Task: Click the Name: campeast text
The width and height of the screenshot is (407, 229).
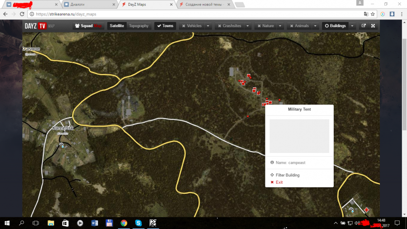Action: tap(290, 162)
